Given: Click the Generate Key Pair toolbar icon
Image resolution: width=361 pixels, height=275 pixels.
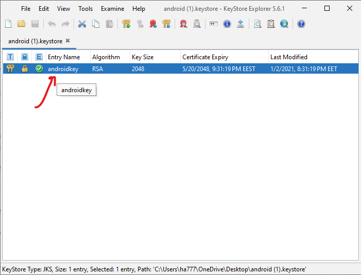Looking at the screenshot, I should (127, 24).
